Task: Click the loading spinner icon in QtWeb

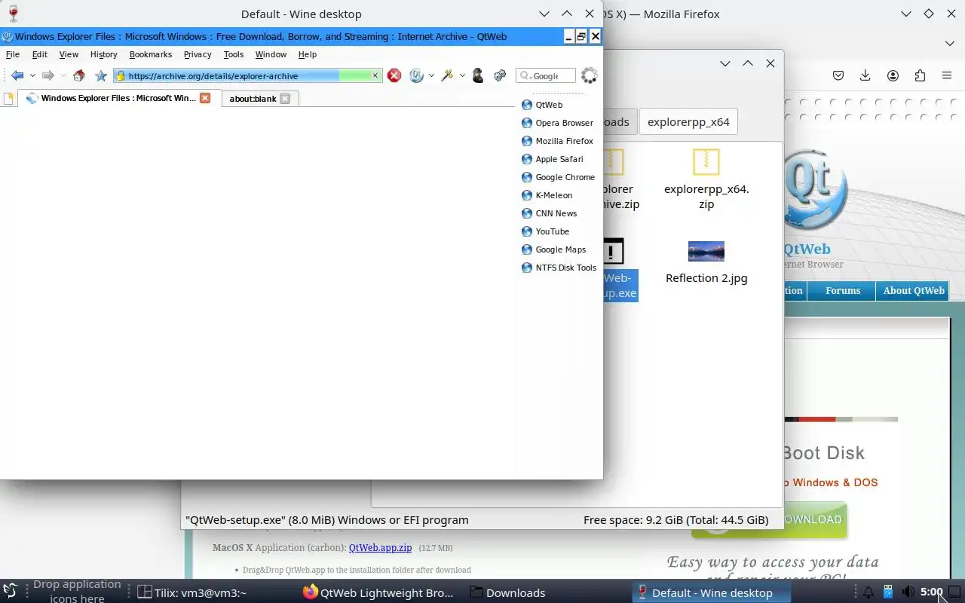Action: coord(589,75)
